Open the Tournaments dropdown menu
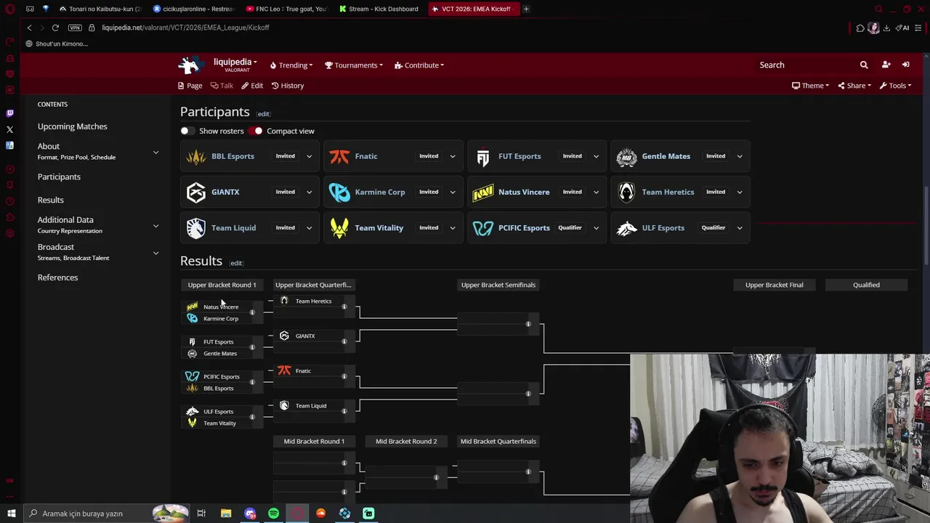930x523 pixels. (x=354, y=65)
